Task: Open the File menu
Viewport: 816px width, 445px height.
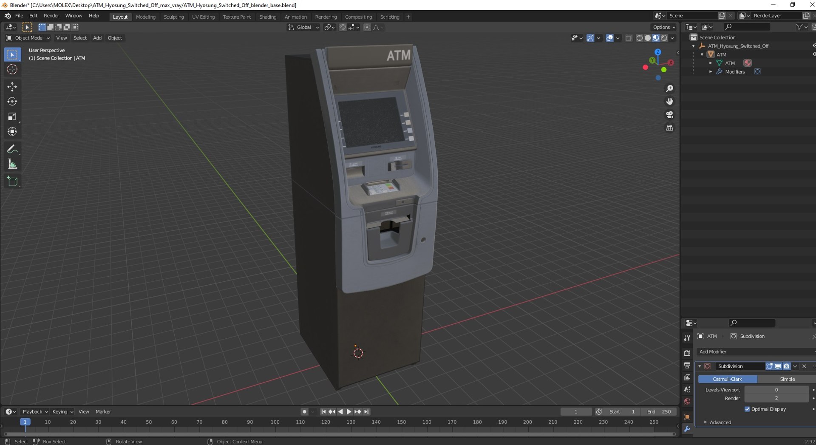Action: pyautogui.click(x=19, y=16)
